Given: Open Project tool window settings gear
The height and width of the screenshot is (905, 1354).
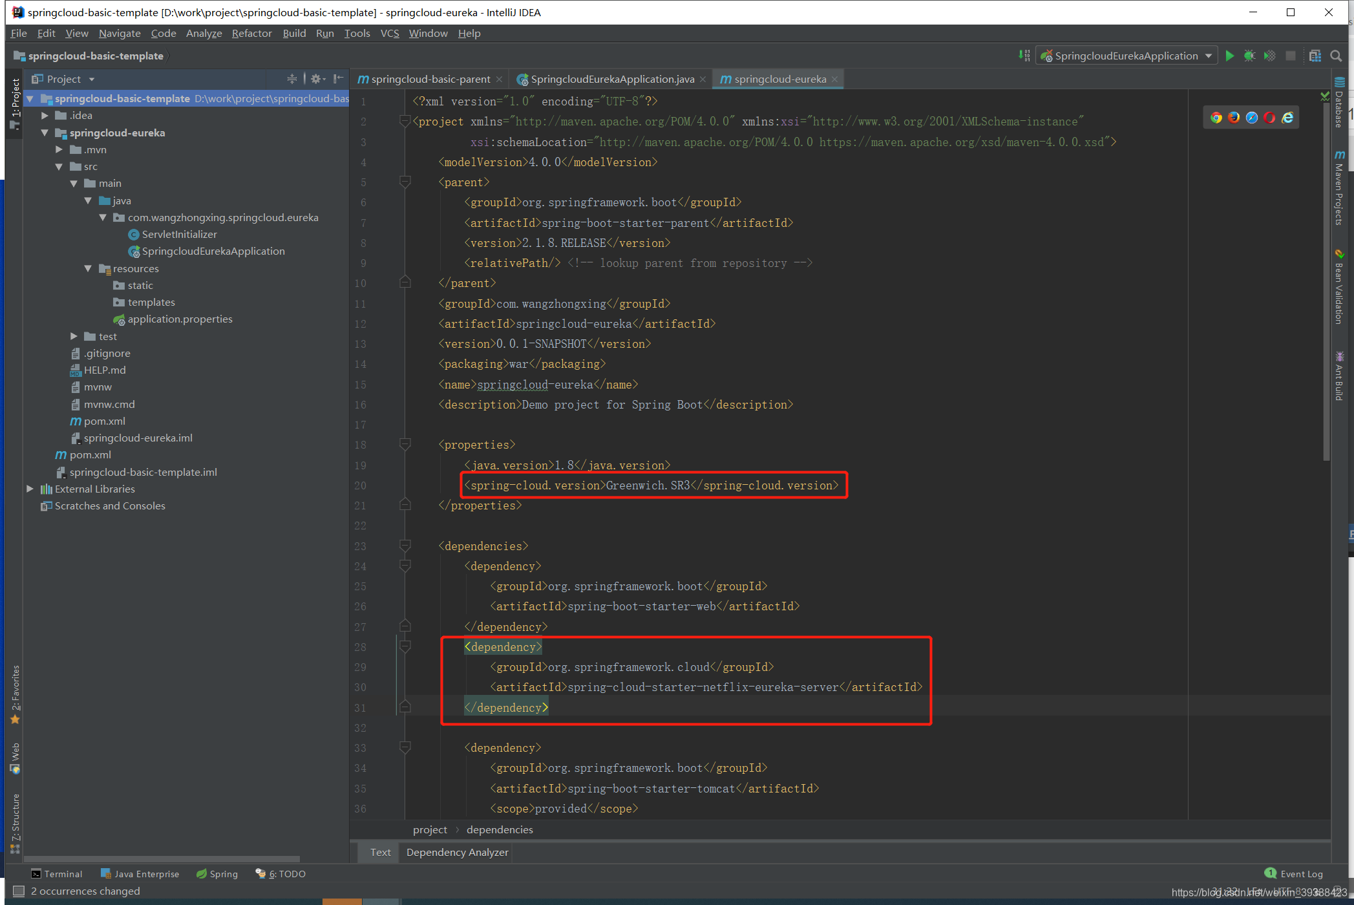Looking at the screenshot, I should [317, 79].
